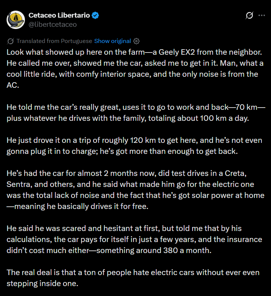Click the display name Cetaceo Libertario
This screenshot has height=296, width=271.
(59, 15)
